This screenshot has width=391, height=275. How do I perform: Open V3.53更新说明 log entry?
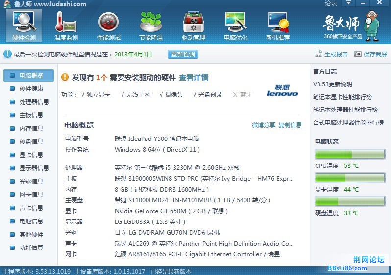tap(333, 84)
